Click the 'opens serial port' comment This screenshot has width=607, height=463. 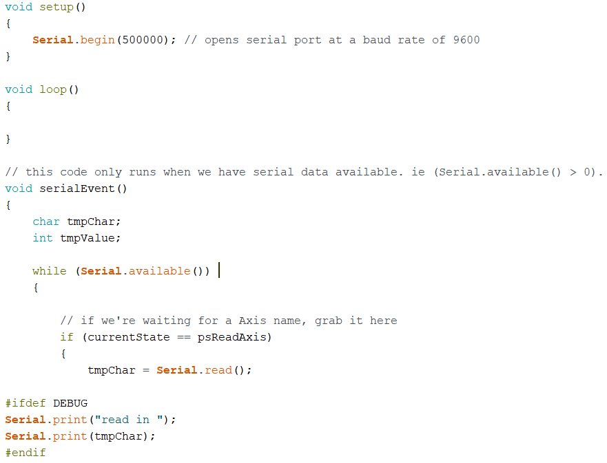coord(263,40)
